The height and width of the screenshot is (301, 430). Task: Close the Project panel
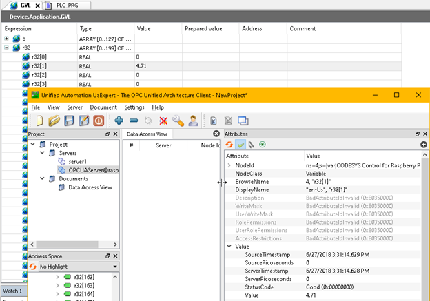(116, 134)
